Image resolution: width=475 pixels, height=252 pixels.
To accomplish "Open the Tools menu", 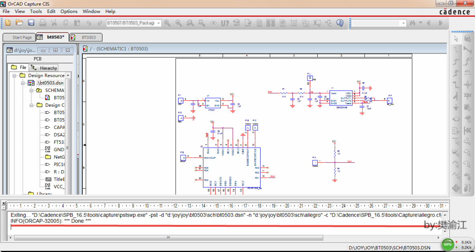I will click(36, 11).
